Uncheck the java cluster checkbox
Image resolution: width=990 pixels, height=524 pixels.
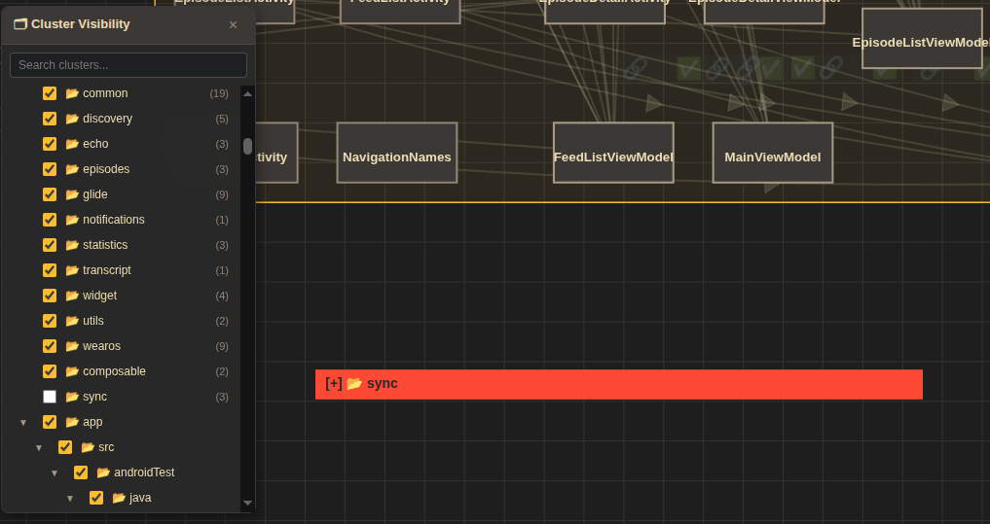pos(96,498)
